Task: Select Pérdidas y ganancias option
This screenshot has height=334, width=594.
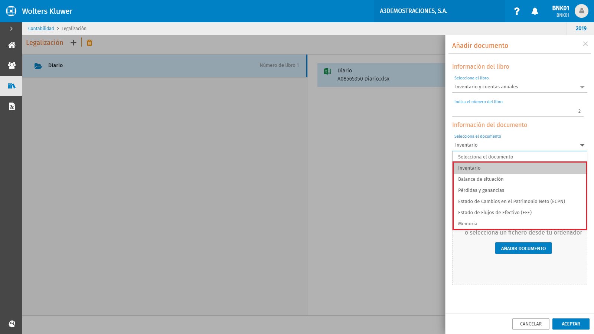Action: coord(520,190)
